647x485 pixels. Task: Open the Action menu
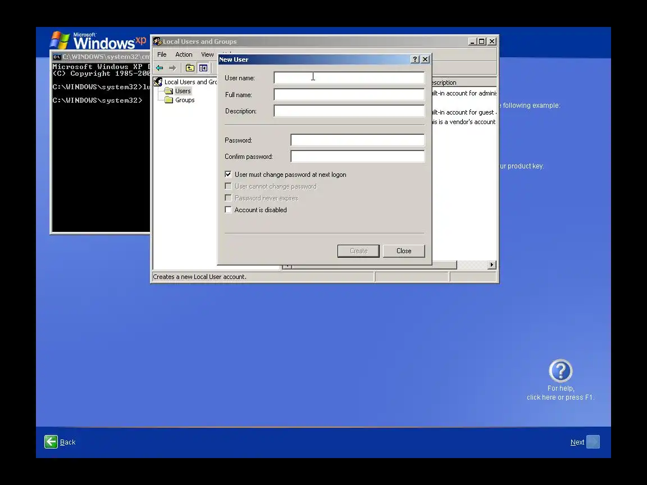click(184, 54)
